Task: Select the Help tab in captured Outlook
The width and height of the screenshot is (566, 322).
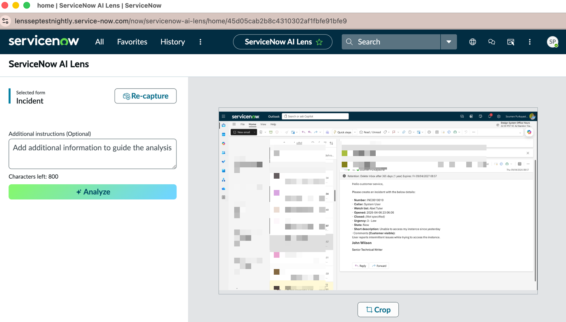Action: pyautogui.click(x=273, y=124)
